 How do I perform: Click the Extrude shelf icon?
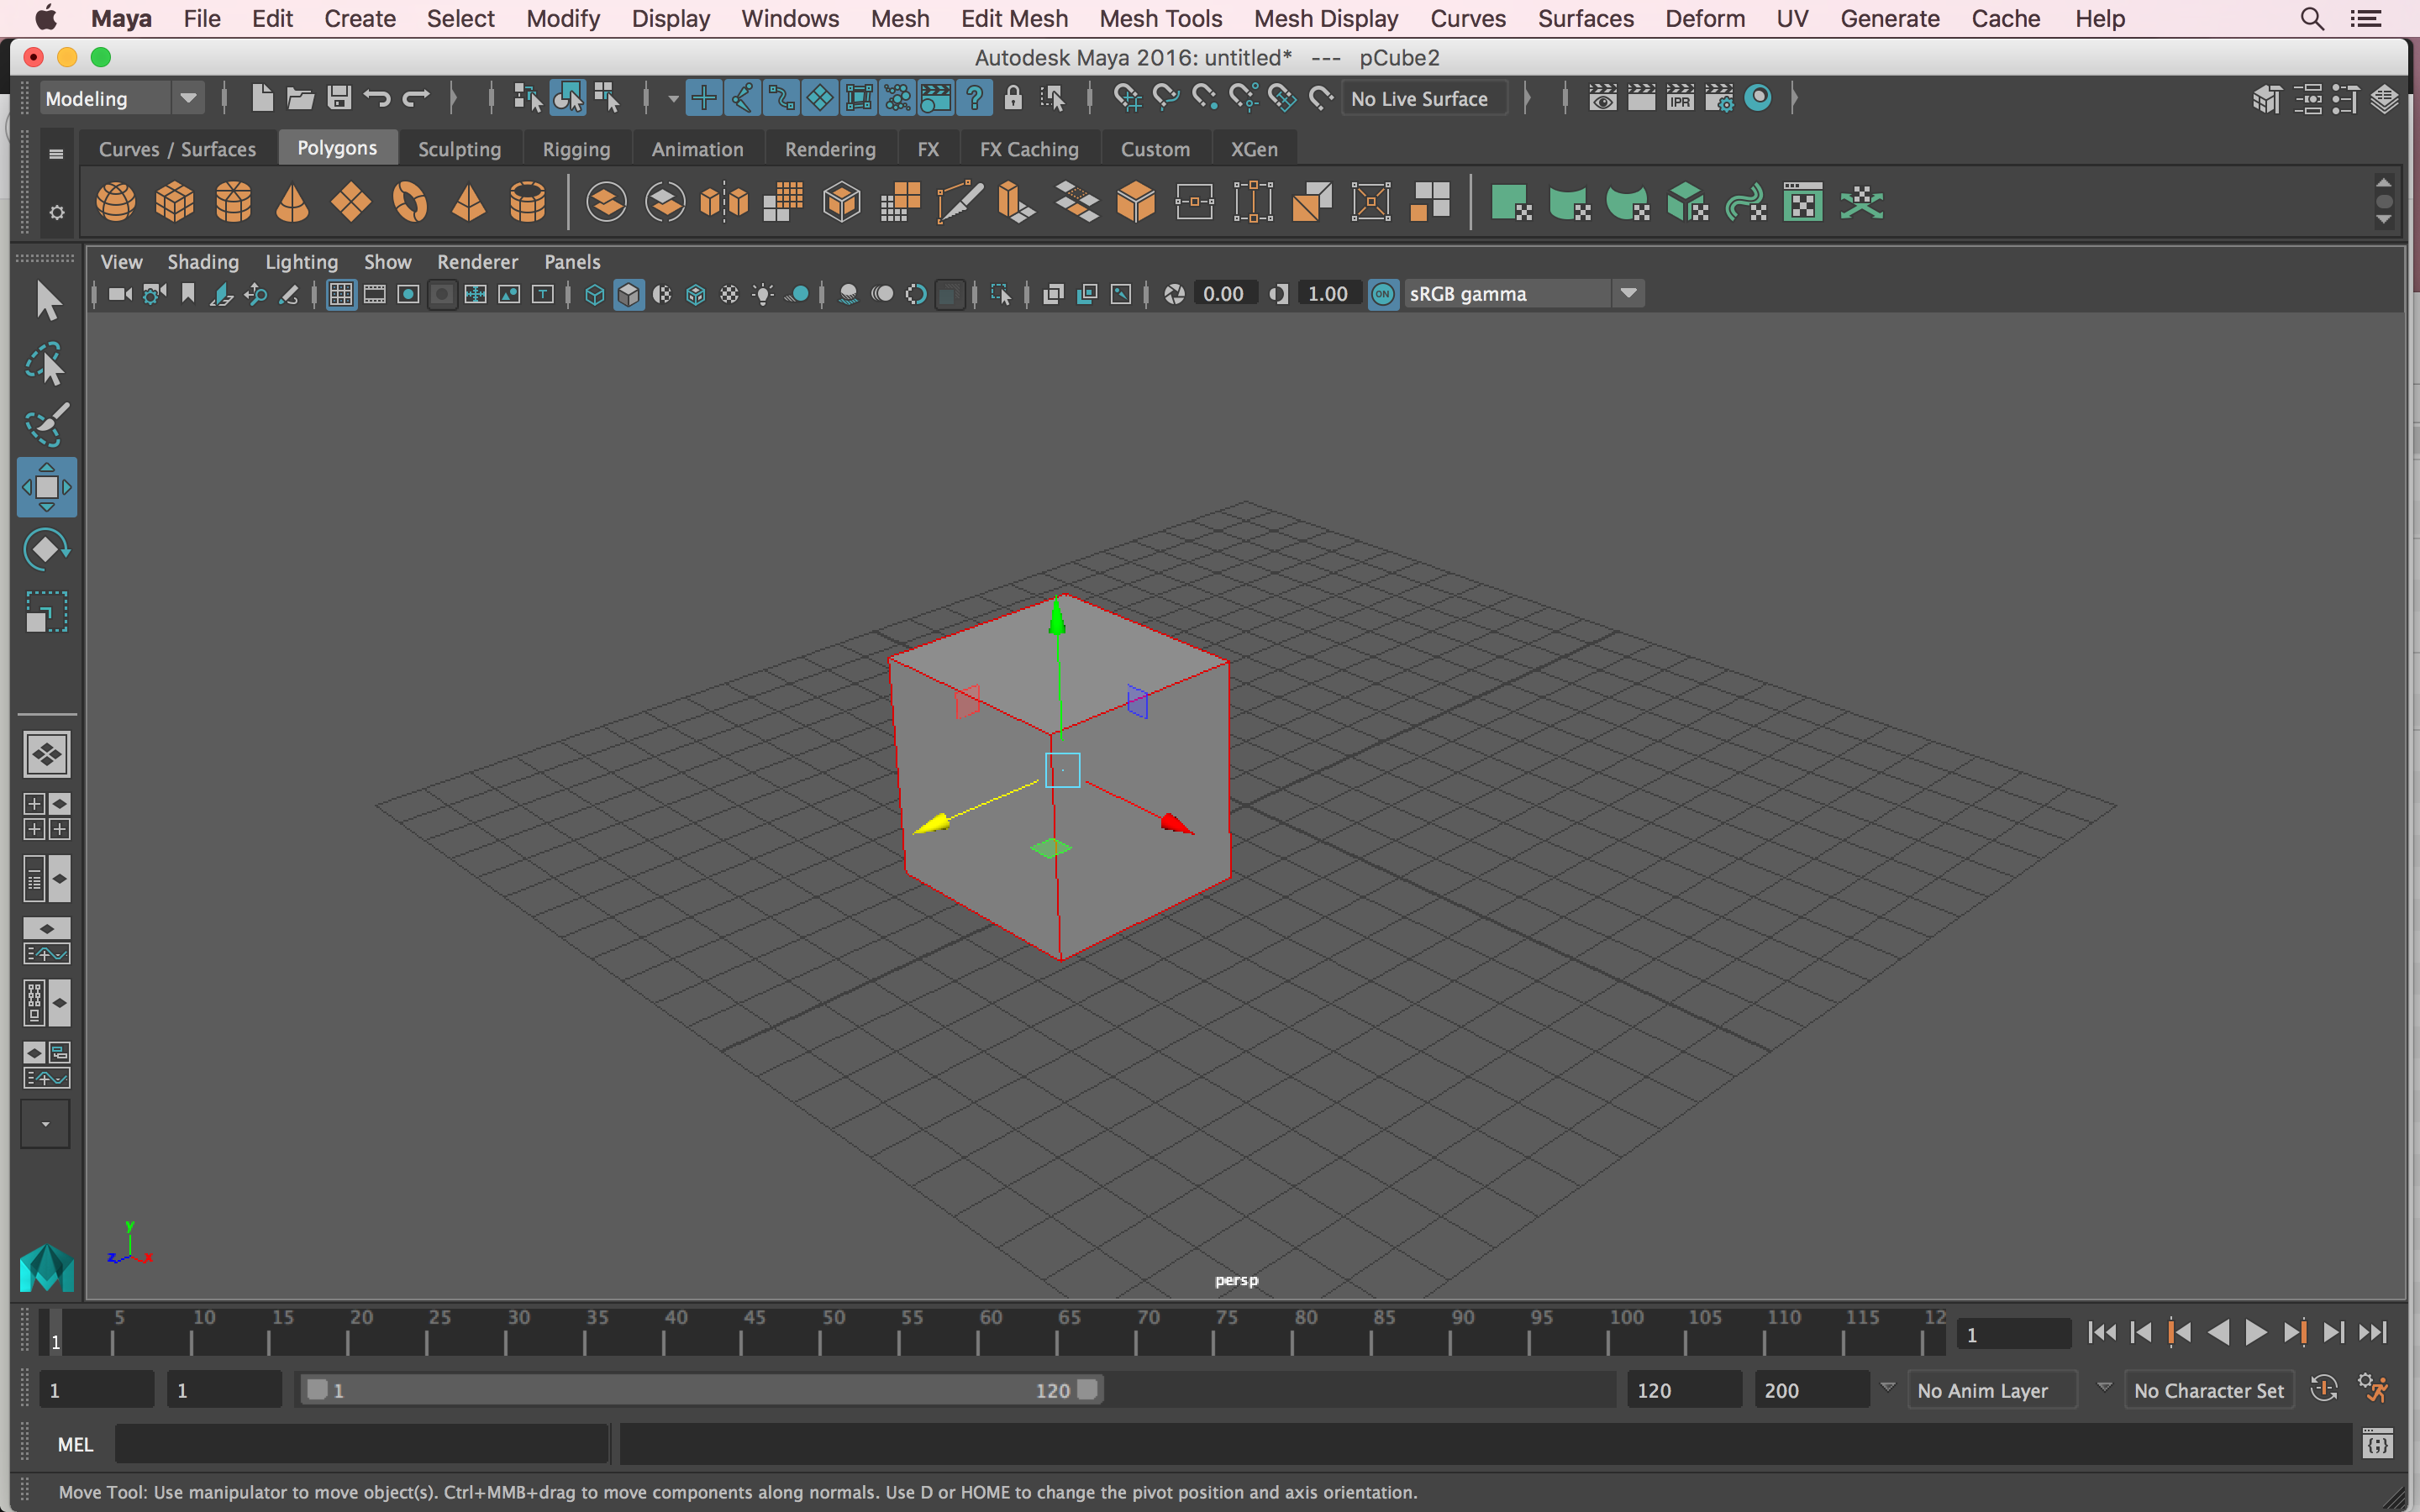coord(1018,203)
